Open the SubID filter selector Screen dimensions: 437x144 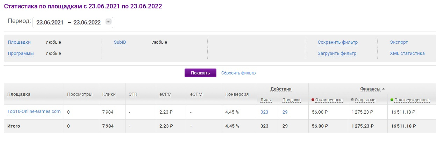pos(120,42)
